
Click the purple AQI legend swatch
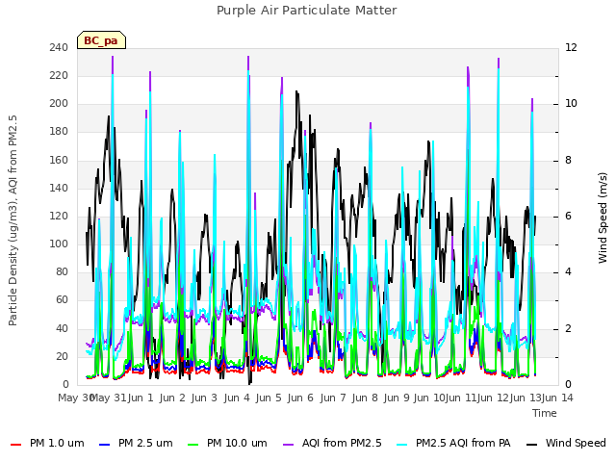click(289, 445)
